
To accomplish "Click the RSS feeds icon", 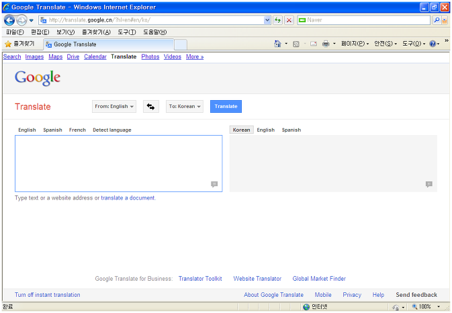I will [296, 44].
